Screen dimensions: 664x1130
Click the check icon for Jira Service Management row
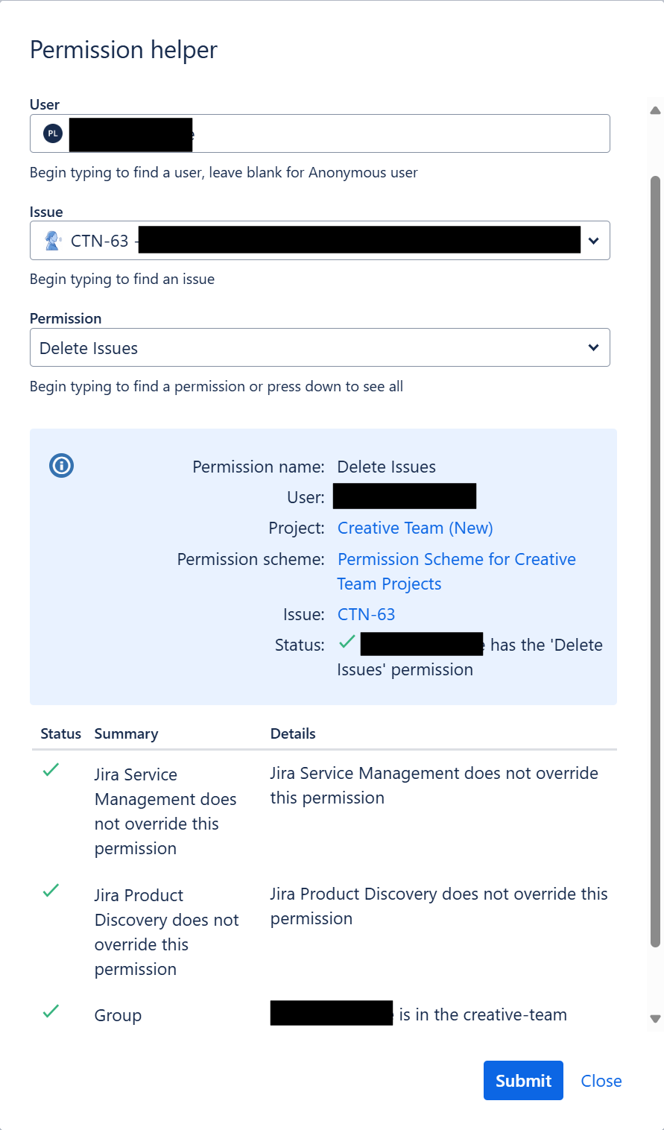(51, 770)
